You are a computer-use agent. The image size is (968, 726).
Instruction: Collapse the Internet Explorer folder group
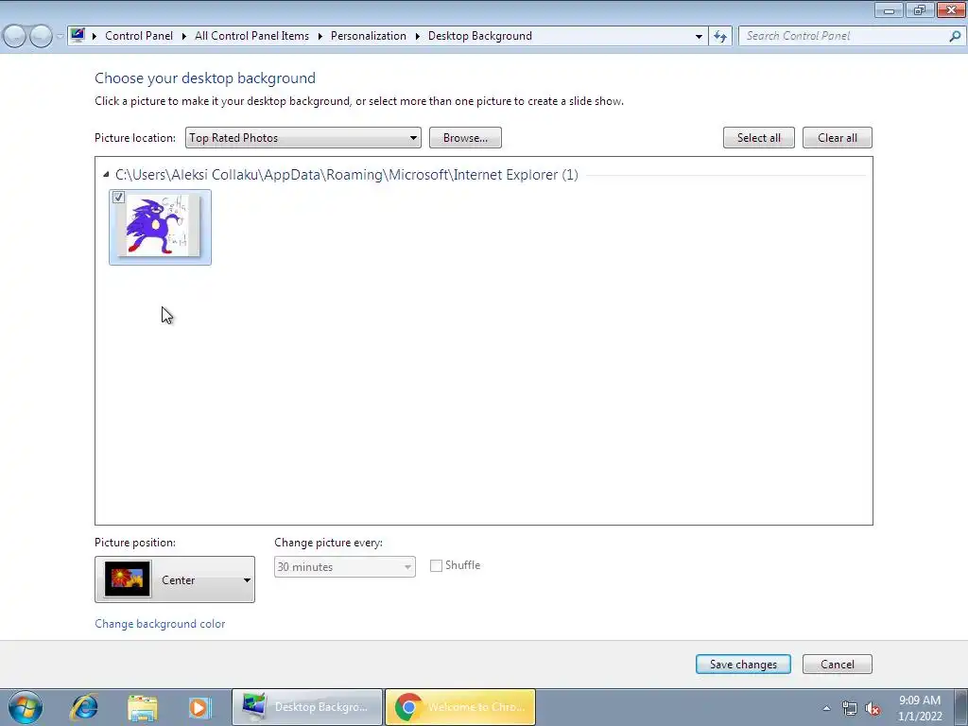point(106,175)
